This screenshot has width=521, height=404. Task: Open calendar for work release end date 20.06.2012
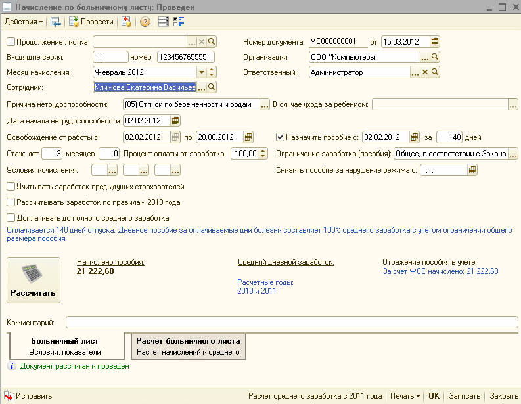coord(248,137)
